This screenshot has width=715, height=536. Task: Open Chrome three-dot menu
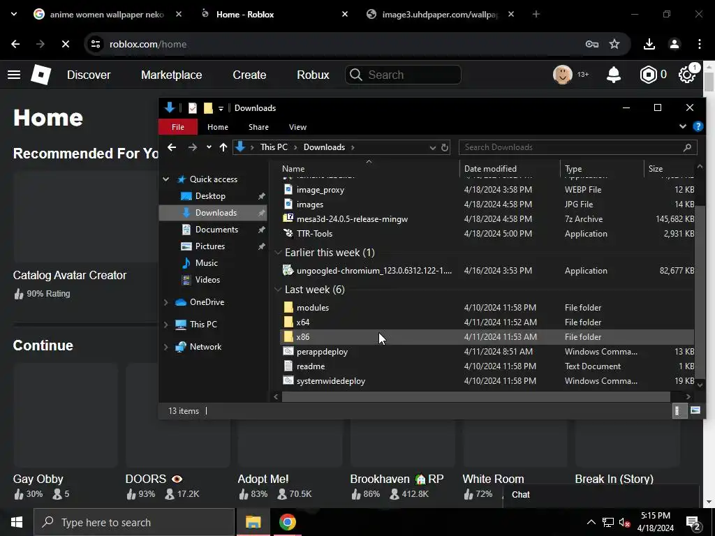pyautogui.click(x=700, y=44)
